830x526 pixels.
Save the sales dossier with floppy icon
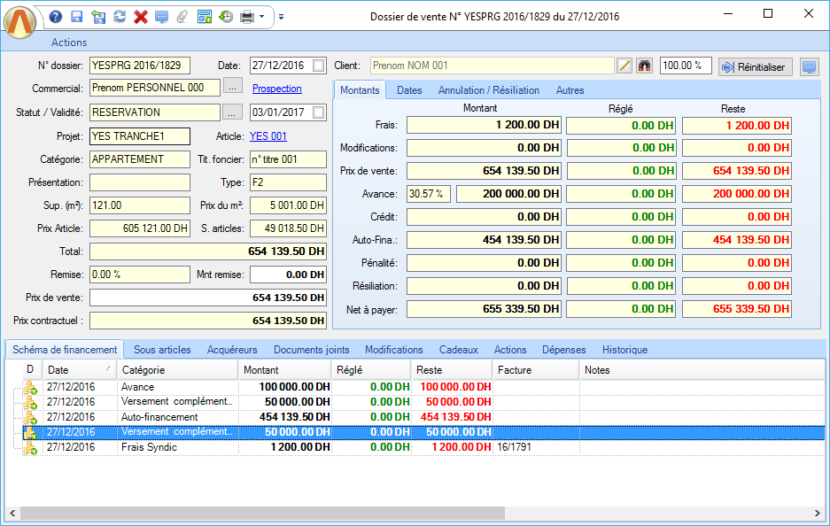(76, 17)
